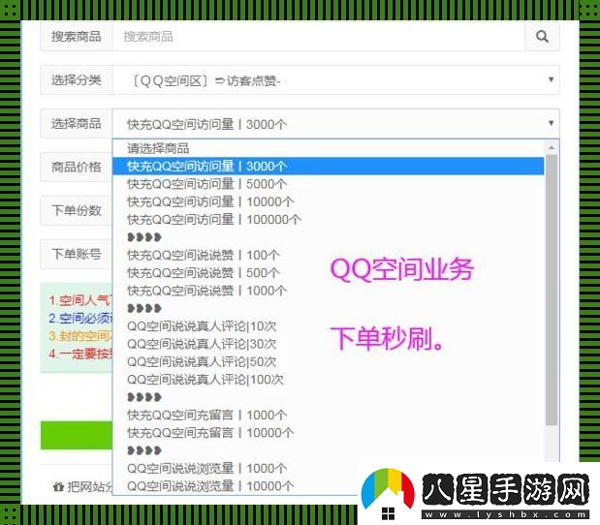Select 请选择商品 placeholder option

tap(328, 148)
